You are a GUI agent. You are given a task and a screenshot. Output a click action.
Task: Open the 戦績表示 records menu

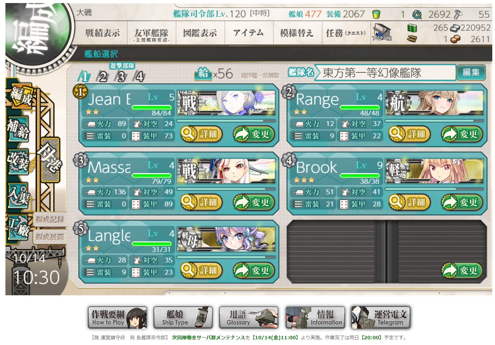(102, 33)
